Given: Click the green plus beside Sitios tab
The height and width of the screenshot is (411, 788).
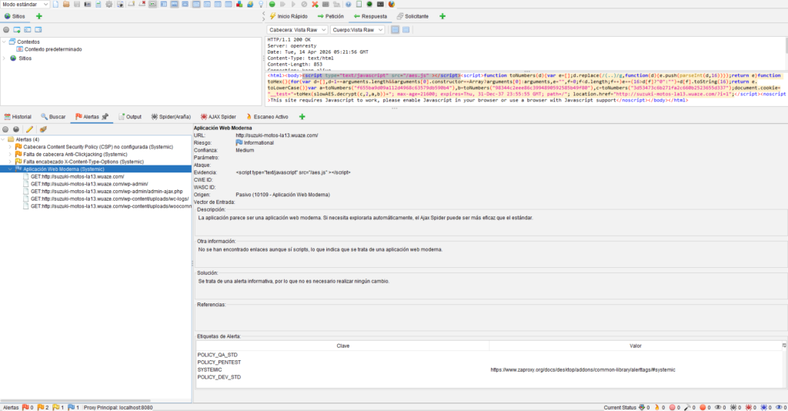Looking at the screenshot, I should click(39, 16).
